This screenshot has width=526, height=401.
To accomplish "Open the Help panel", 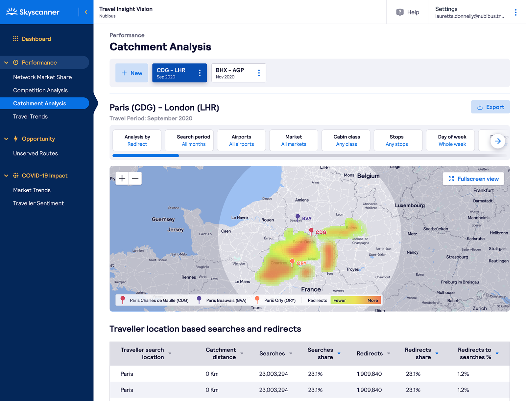I will pos(407,12).
